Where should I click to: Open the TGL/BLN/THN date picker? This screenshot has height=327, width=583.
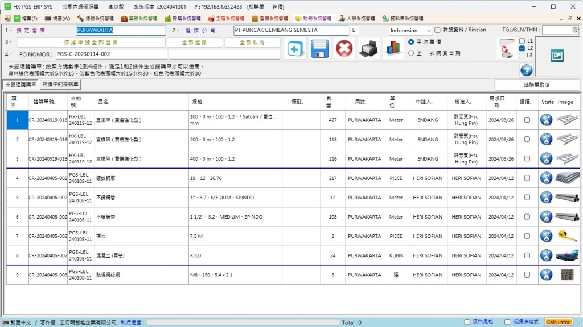pyautogui.click(x=573, y=30)
